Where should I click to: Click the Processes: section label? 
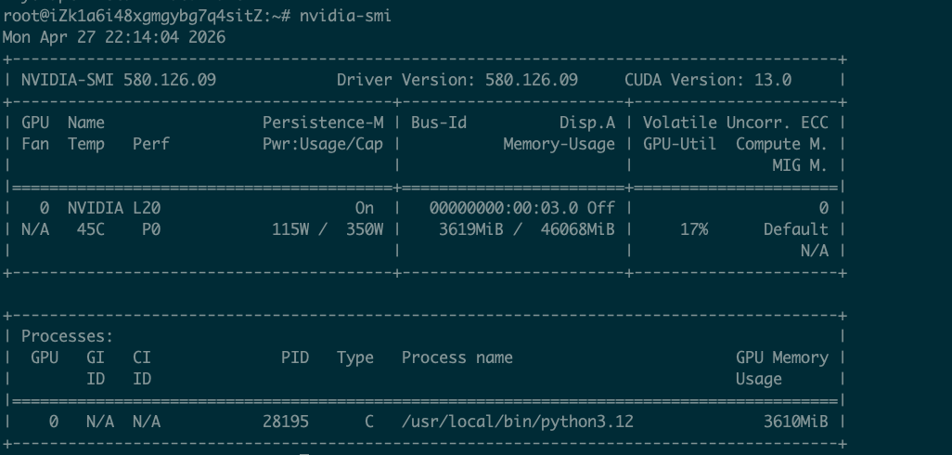[68, 336]
